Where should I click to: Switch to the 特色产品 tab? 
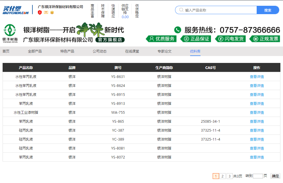click(67, 51)
